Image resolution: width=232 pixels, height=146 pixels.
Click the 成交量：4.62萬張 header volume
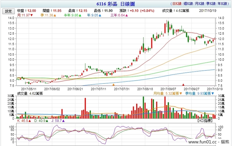pyautogui.click(x=176, y=11)
